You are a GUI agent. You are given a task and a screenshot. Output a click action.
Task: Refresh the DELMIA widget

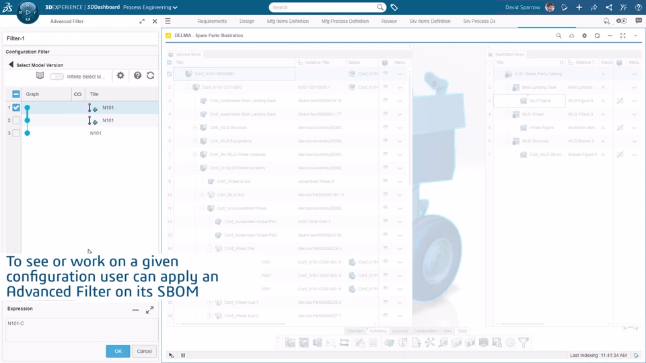[x=597, y=36]
